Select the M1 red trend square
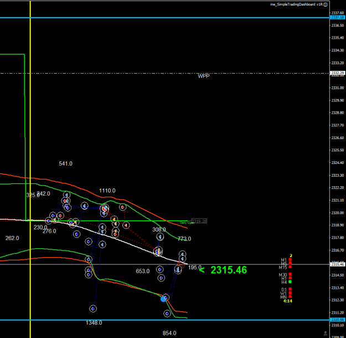346x338 pixels. point(290,259)
